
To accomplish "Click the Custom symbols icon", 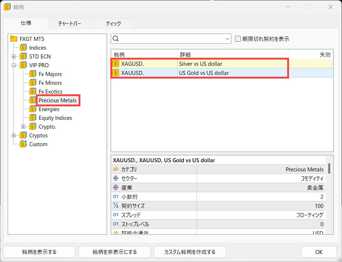I will 23,144.
